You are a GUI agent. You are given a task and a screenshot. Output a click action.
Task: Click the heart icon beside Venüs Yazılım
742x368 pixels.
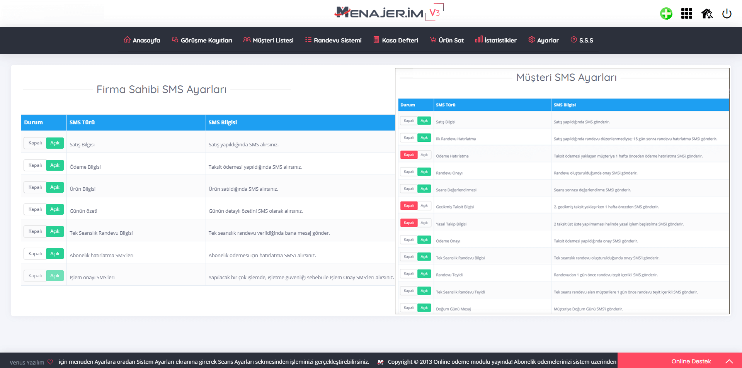[x=50, y=362]
